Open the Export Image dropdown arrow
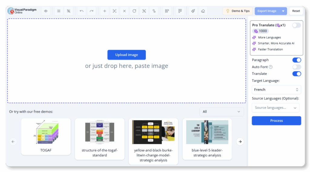 (283, 11)
